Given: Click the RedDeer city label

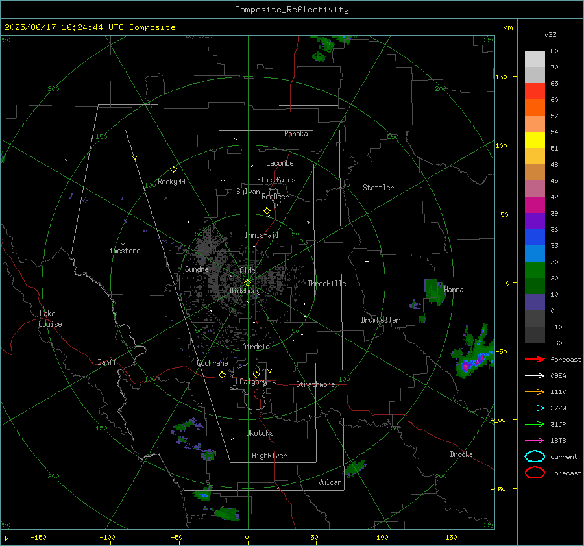Looking at the screenshot, I should (x=275, y=197).
